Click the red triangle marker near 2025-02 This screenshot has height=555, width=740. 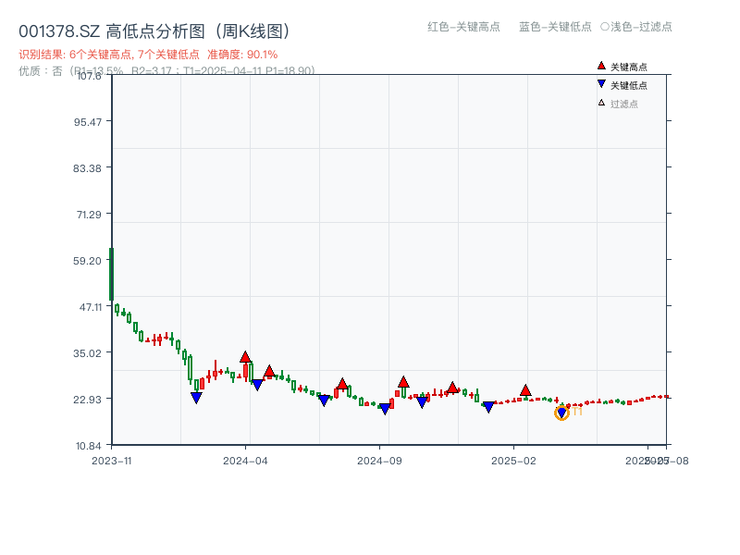pos(524,392)
